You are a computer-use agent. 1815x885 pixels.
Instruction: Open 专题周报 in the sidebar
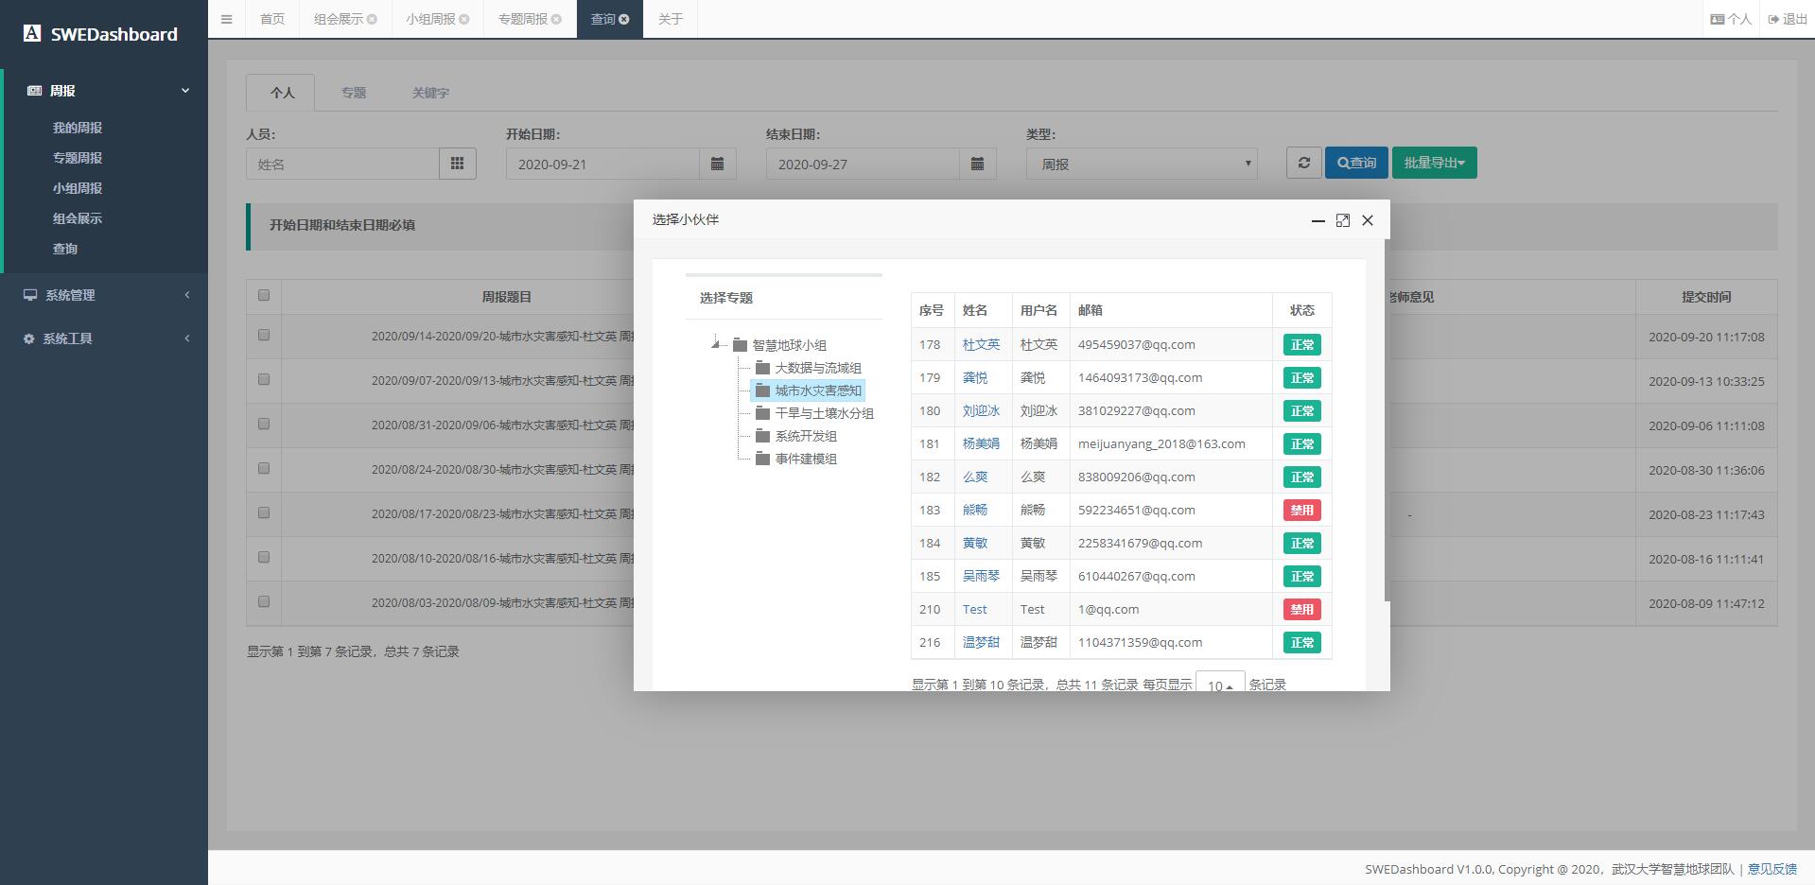pyautogui.click(x=78, y=158)
